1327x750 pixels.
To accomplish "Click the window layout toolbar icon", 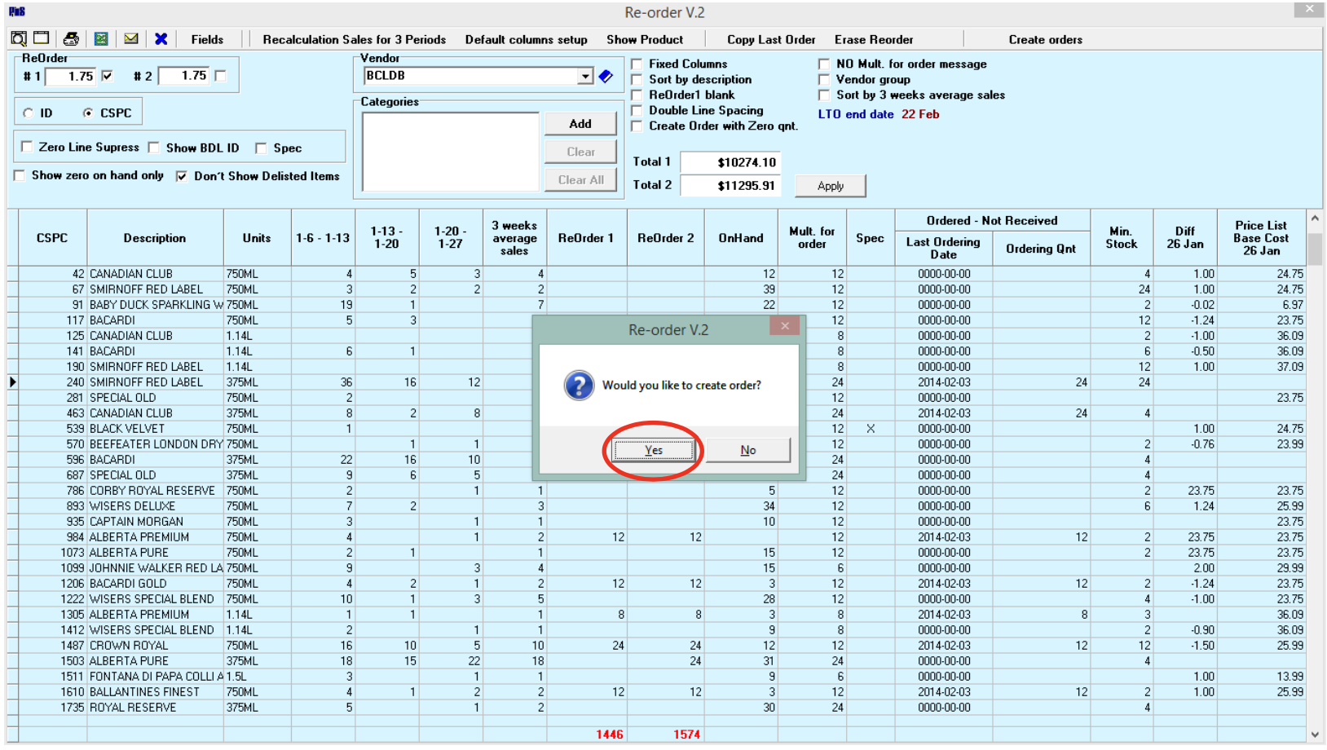I will tap(42, 38).
